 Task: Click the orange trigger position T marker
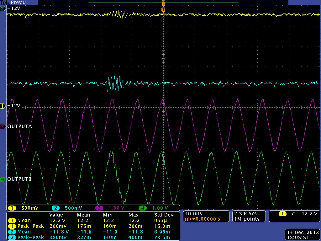click(x=163, y=10)
